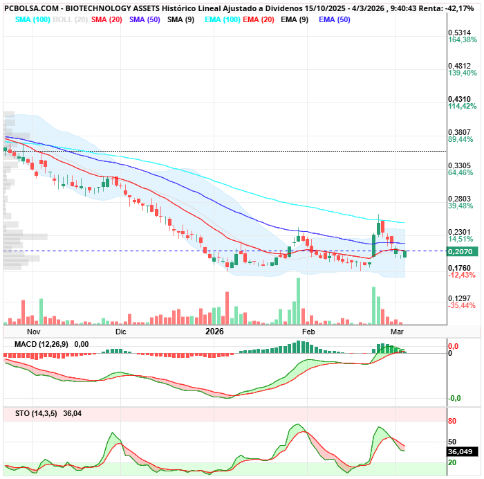The height and width of the screenshot is (479, 484).
Task: Click the PCBOLSA.COM chart title text
Action: 31,8
